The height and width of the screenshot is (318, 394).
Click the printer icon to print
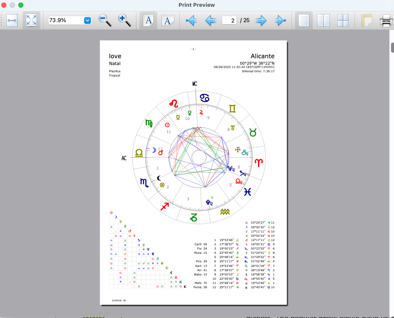[x=386, y=20]
